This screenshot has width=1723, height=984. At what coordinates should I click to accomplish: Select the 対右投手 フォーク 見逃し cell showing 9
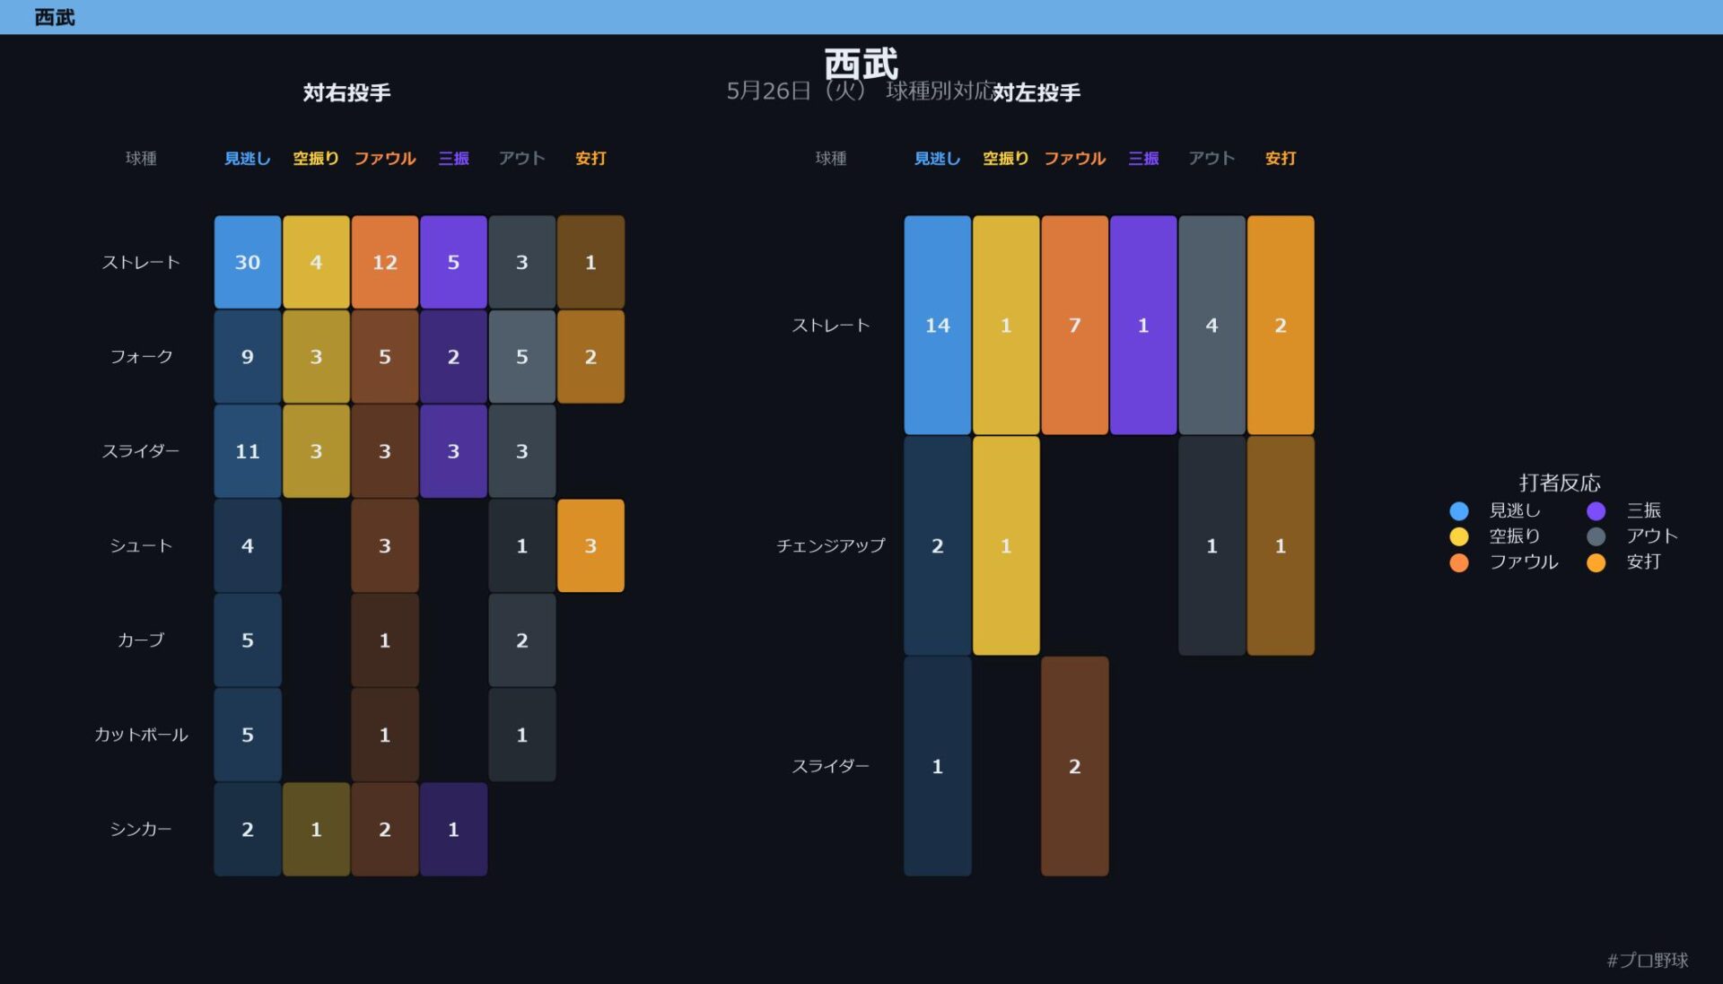pyautogui.click(x=248, y=356)
